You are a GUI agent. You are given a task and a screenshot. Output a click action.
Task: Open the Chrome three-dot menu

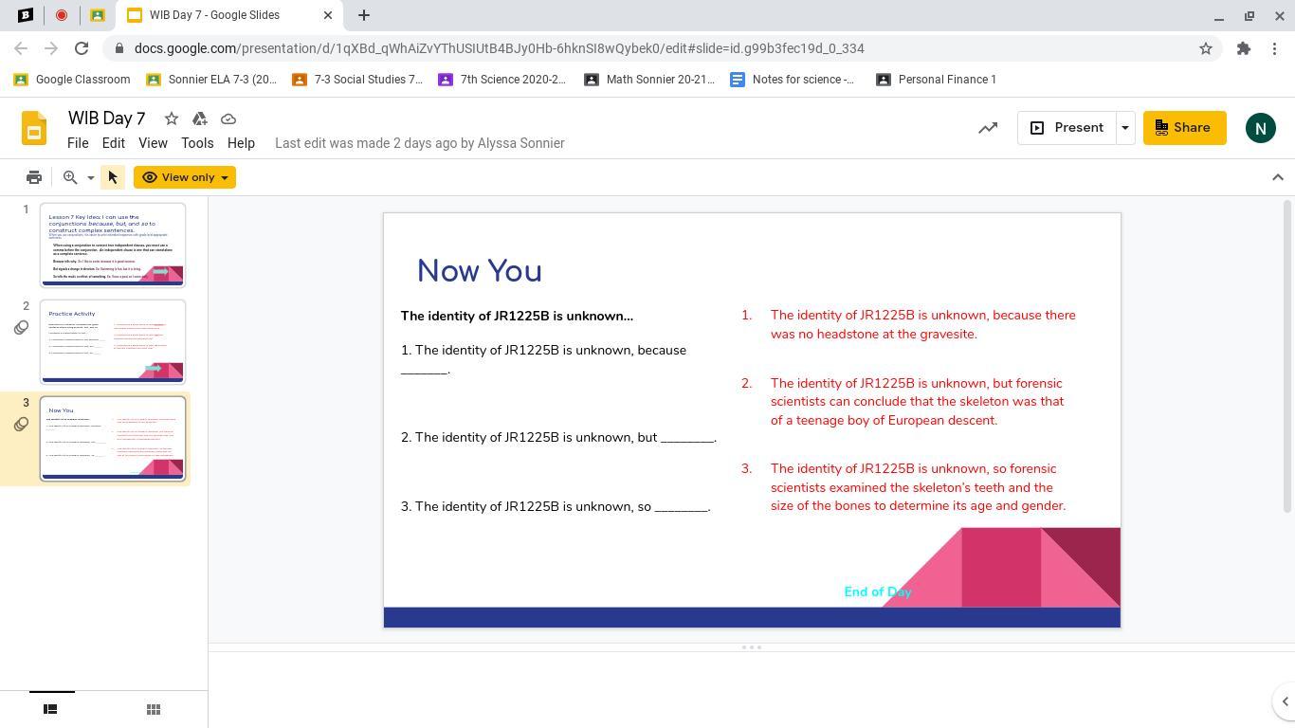pos(1276,48)
